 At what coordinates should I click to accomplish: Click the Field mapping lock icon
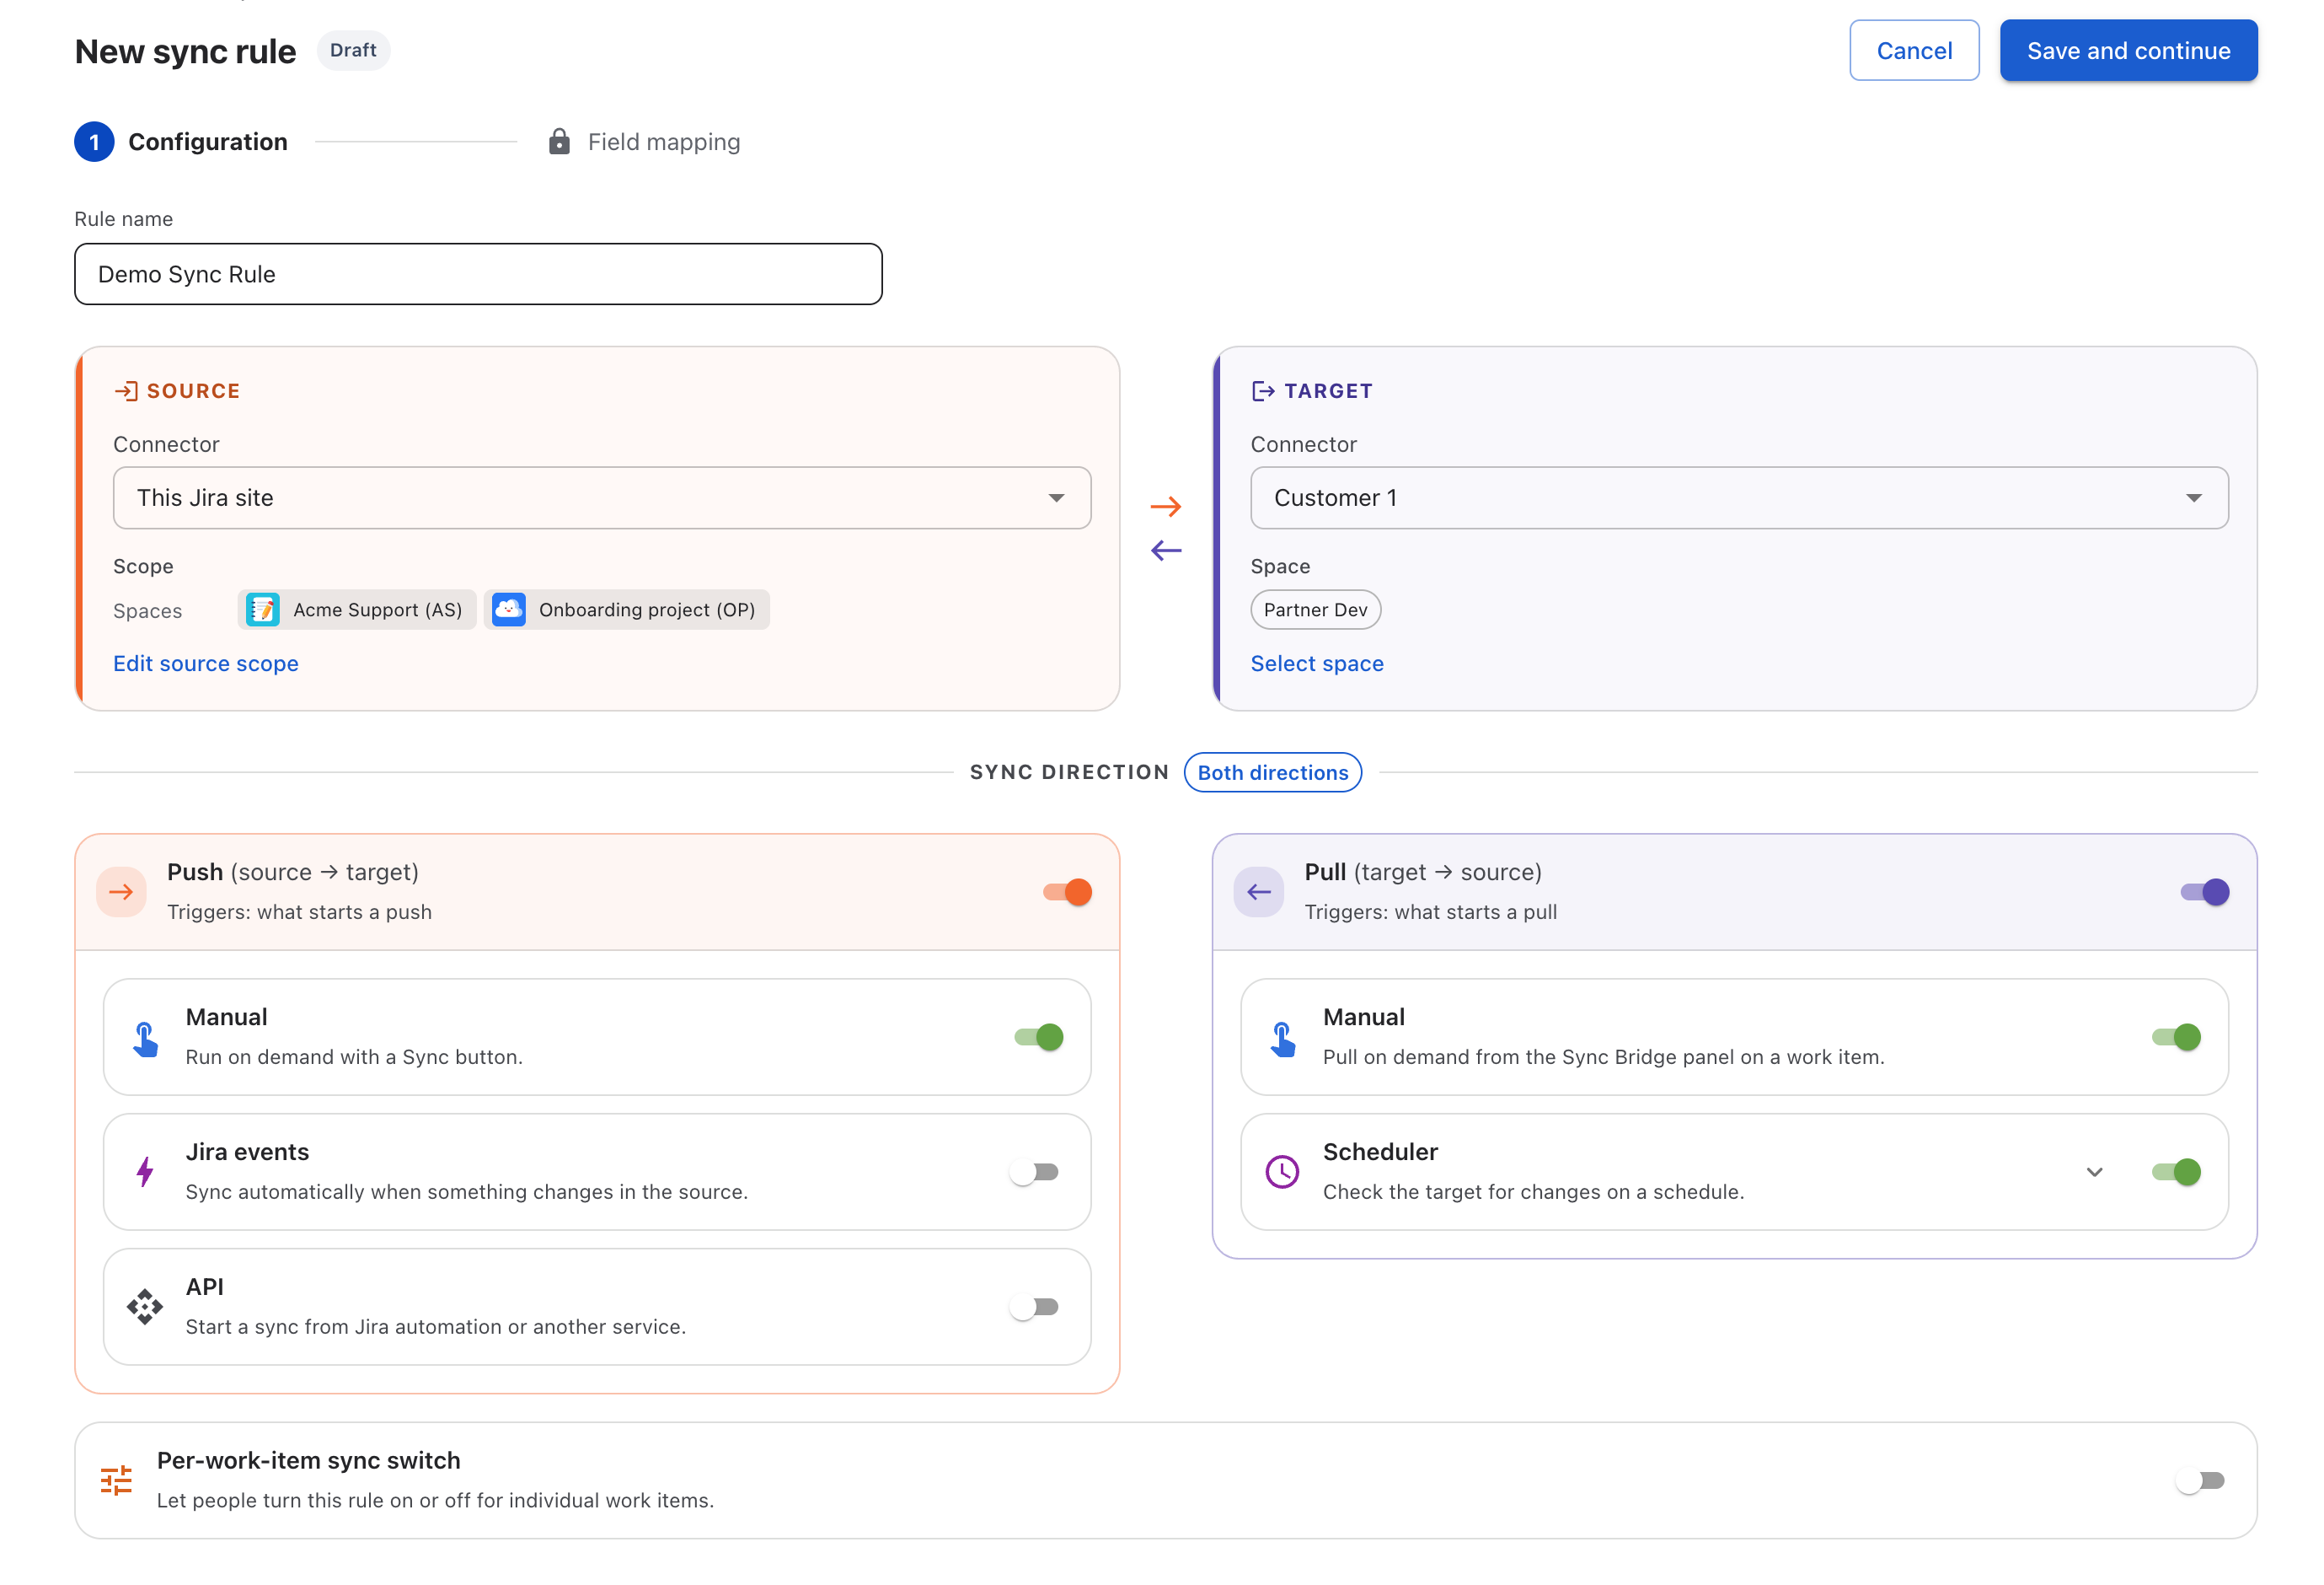coord(560,141)
